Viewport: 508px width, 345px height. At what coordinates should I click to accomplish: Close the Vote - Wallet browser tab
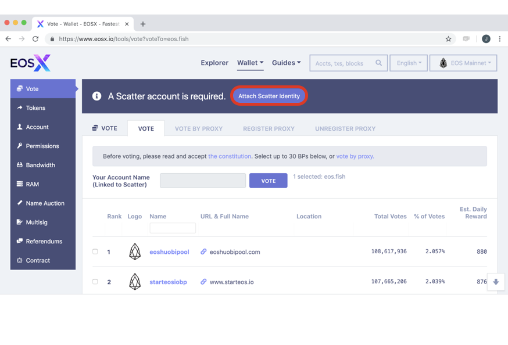127,24
